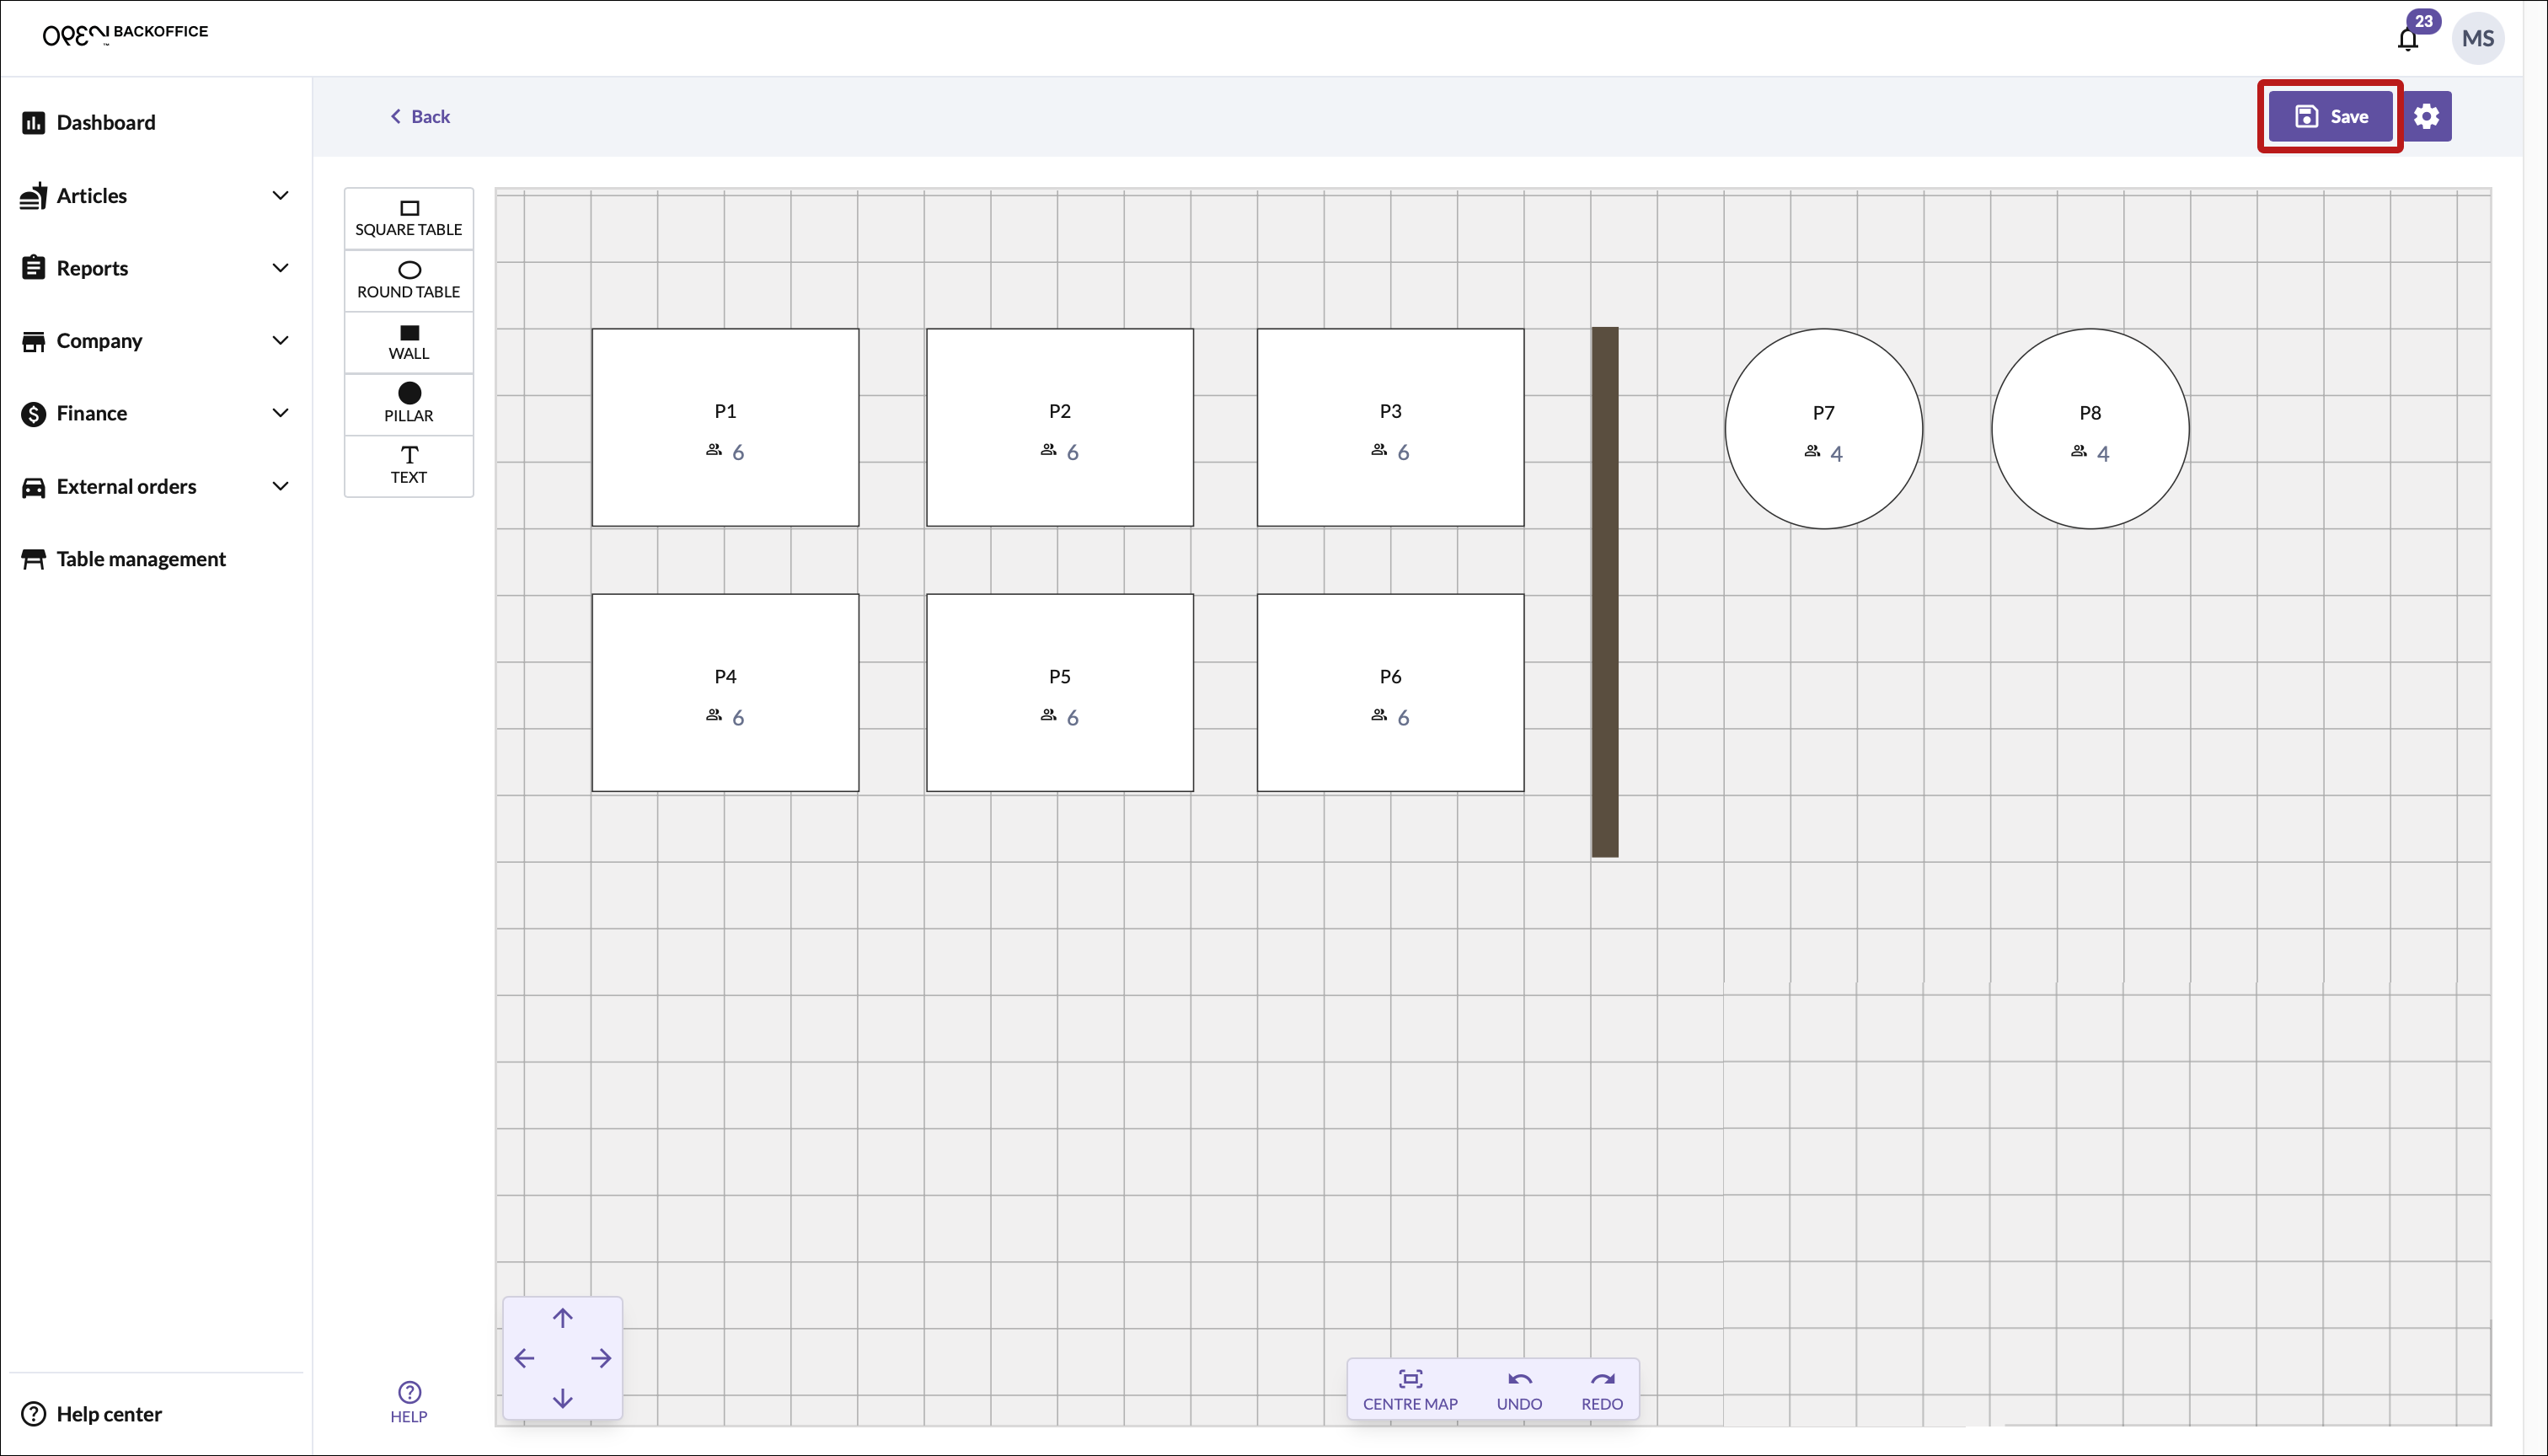Click the Open Backoffice logo

[x=125, y=35]
